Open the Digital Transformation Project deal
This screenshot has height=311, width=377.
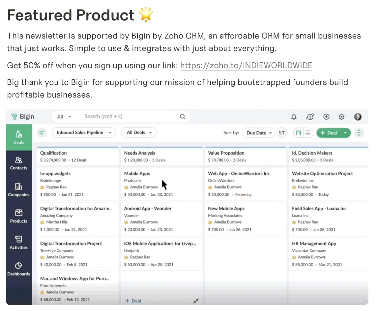(x=78, y=254)
